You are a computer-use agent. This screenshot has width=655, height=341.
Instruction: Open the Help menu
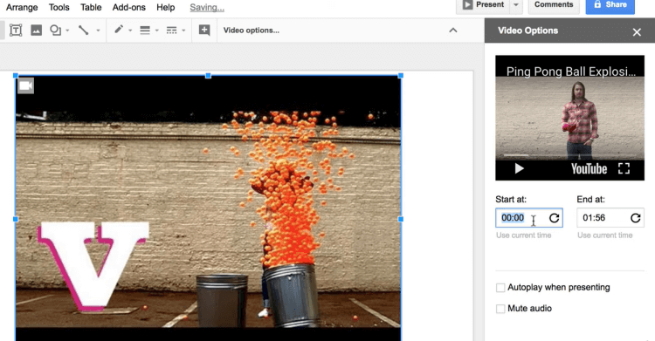click(165, 8)
